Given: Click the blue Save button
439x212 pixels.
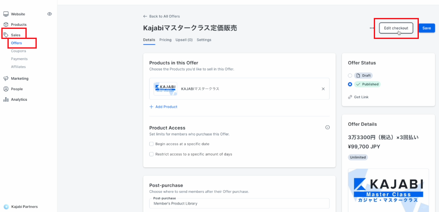Looking at the screenshot, I should click(427, 28).
